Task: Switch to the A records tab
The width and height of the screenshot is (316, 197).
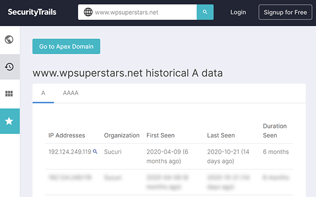Action: tap(43, 93)
